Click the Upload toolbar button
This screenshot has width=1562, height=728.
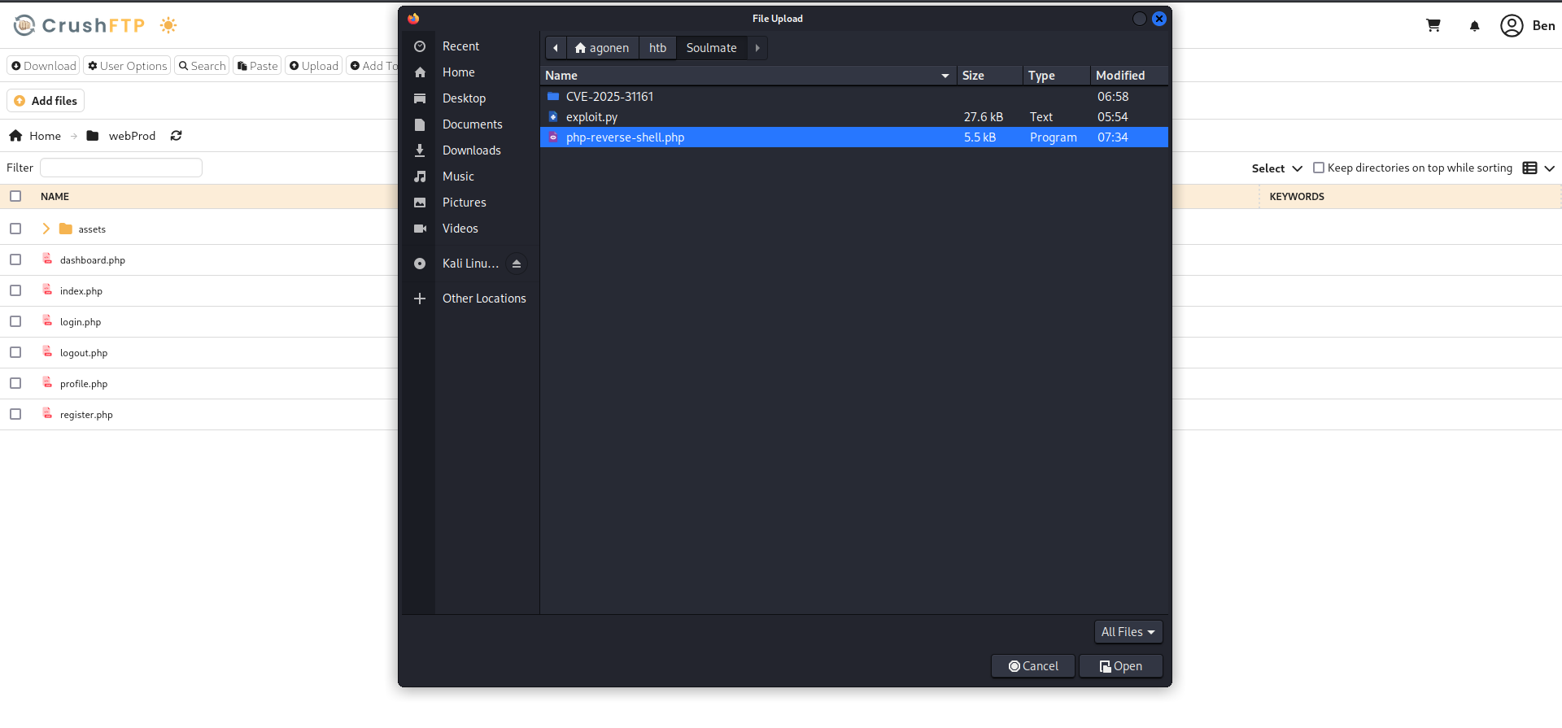pos(314,66)
